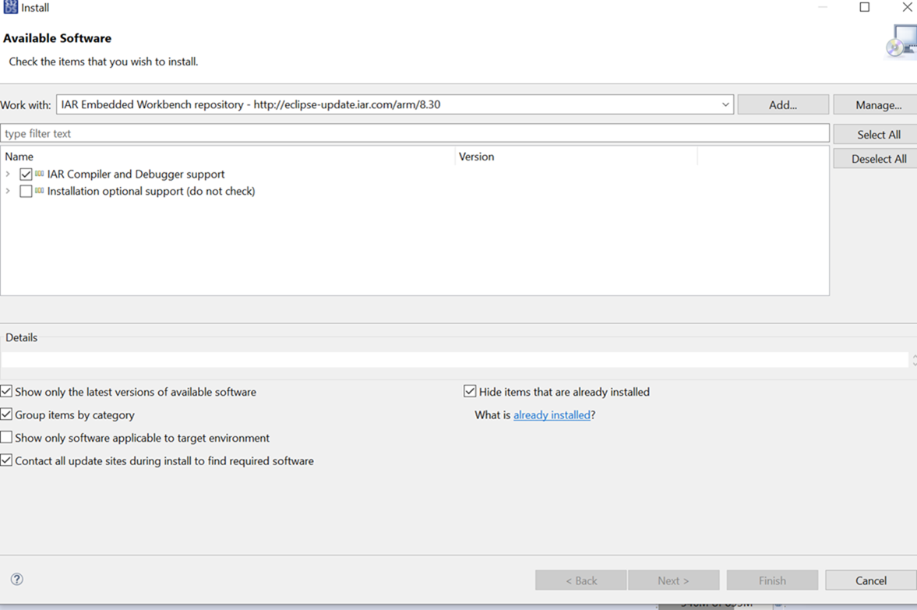Viewport: 917px width, 610px height.
Task: Click the category icon beside Installation optional support
Action: point(39,191)
